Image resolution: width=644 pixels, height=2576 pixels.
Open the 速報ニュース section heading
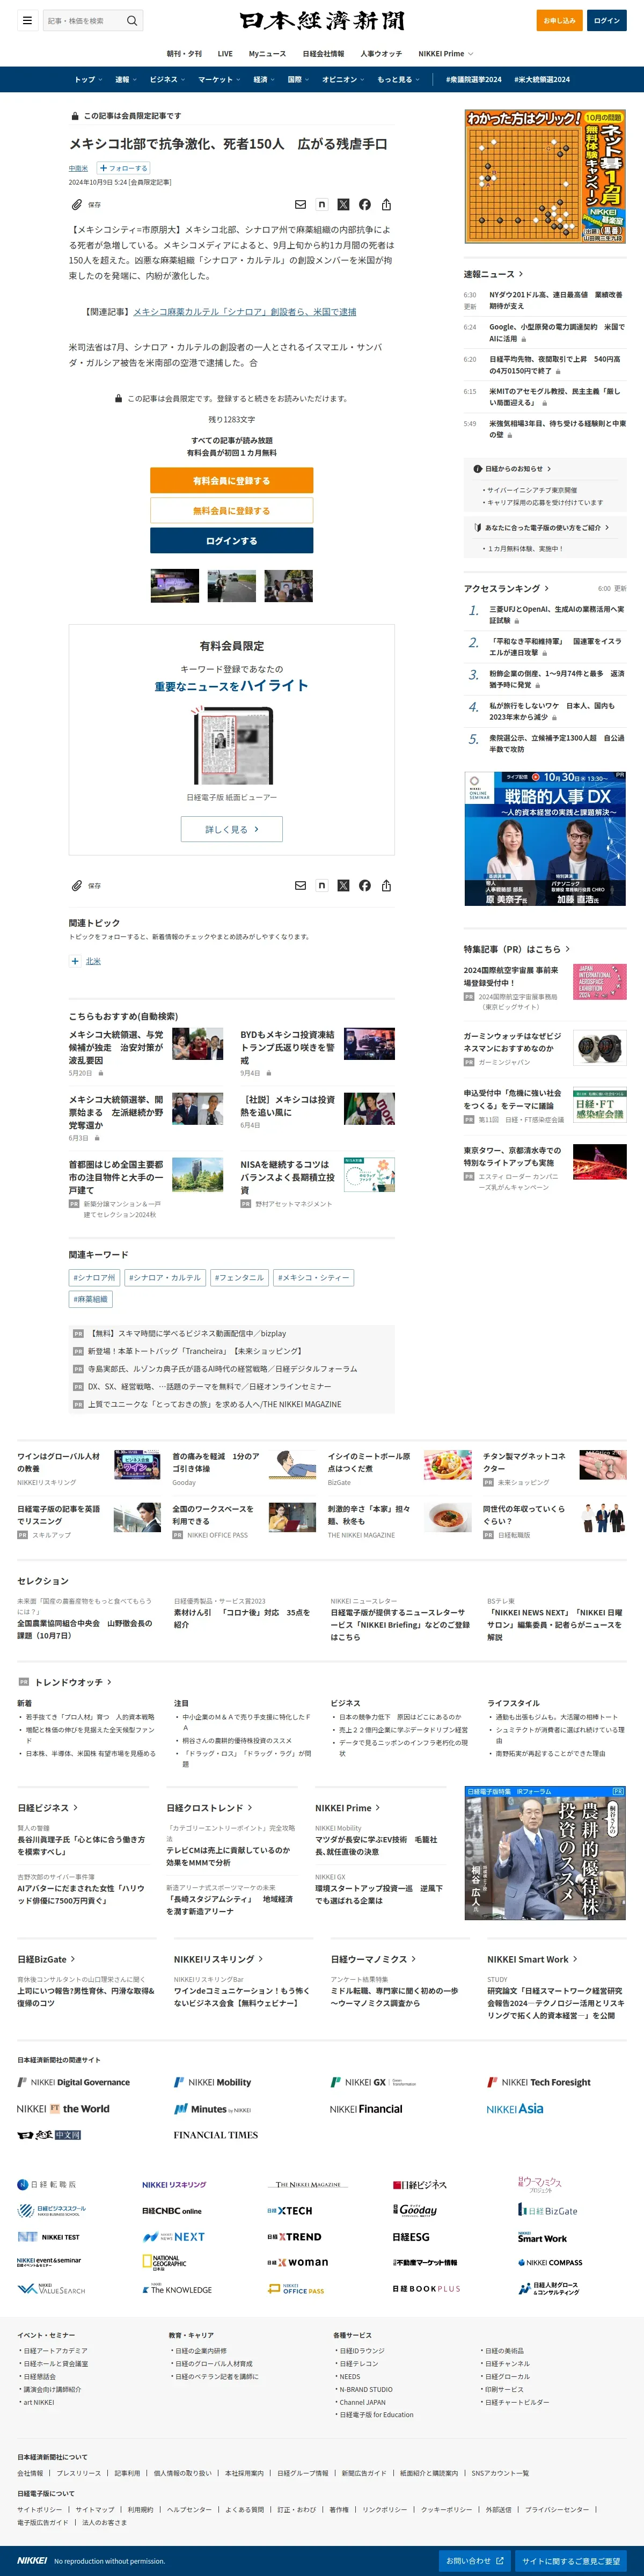[x=493, y=274]
